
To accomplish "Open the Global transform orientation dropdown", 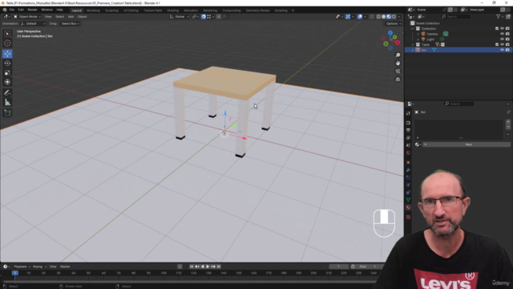I will (x=180, y=17).
